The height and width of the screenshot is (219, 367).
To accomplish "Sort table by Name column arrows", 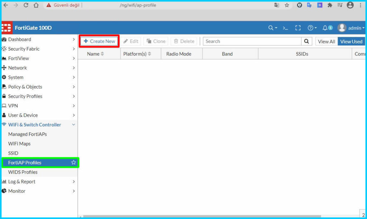I will tap(102, 54).
